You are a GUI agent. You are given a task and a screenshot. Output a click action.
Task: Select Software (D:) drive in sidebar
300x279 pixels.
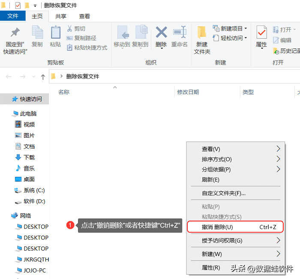30,201
